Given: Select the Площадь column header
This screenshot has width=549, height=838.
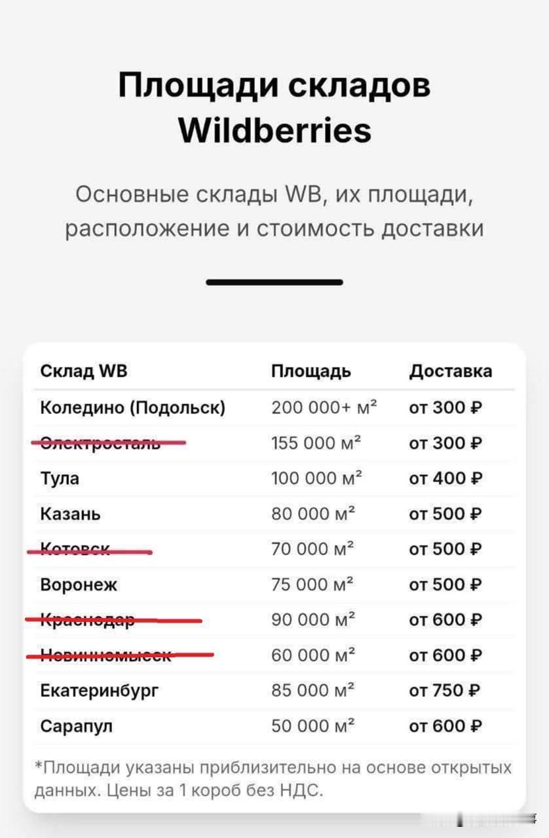Looking at the screenshot, I should point(311,372).
